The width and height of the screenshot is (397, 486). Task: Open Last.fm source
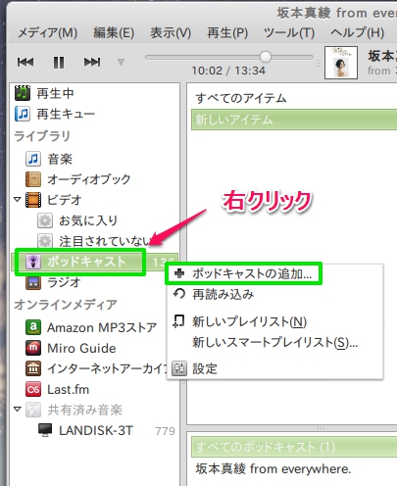[x=68, y=389]
